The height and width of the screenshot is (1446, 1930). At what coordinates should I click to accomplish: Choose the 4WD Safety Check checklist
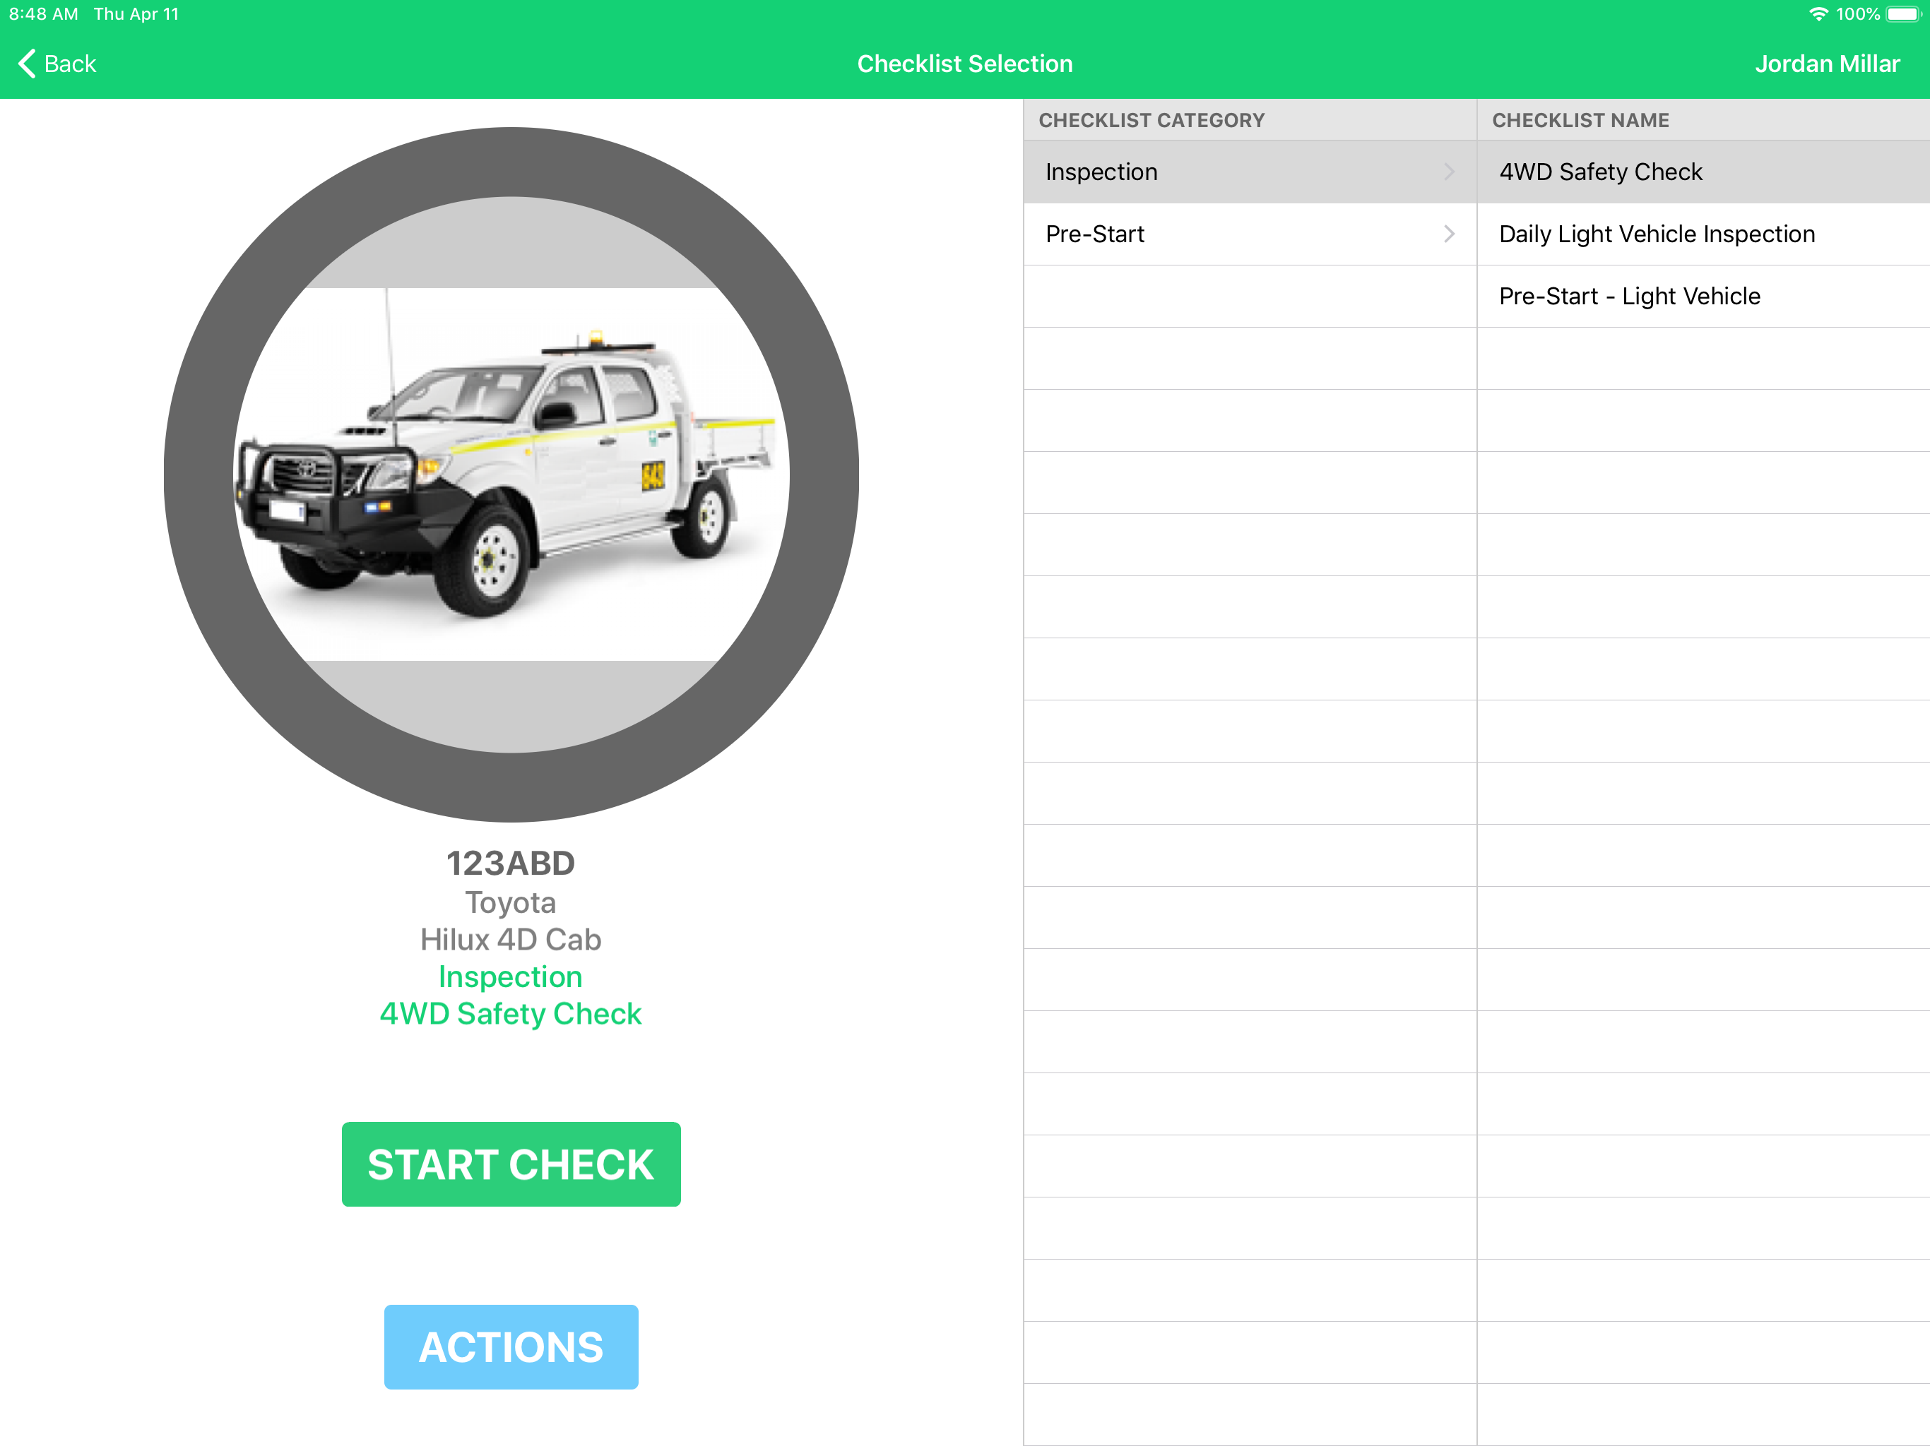point(1600,172)
